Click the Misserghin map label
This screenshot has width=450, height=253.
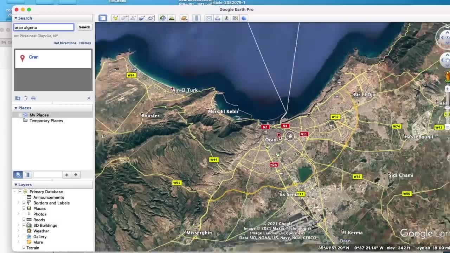199,233
